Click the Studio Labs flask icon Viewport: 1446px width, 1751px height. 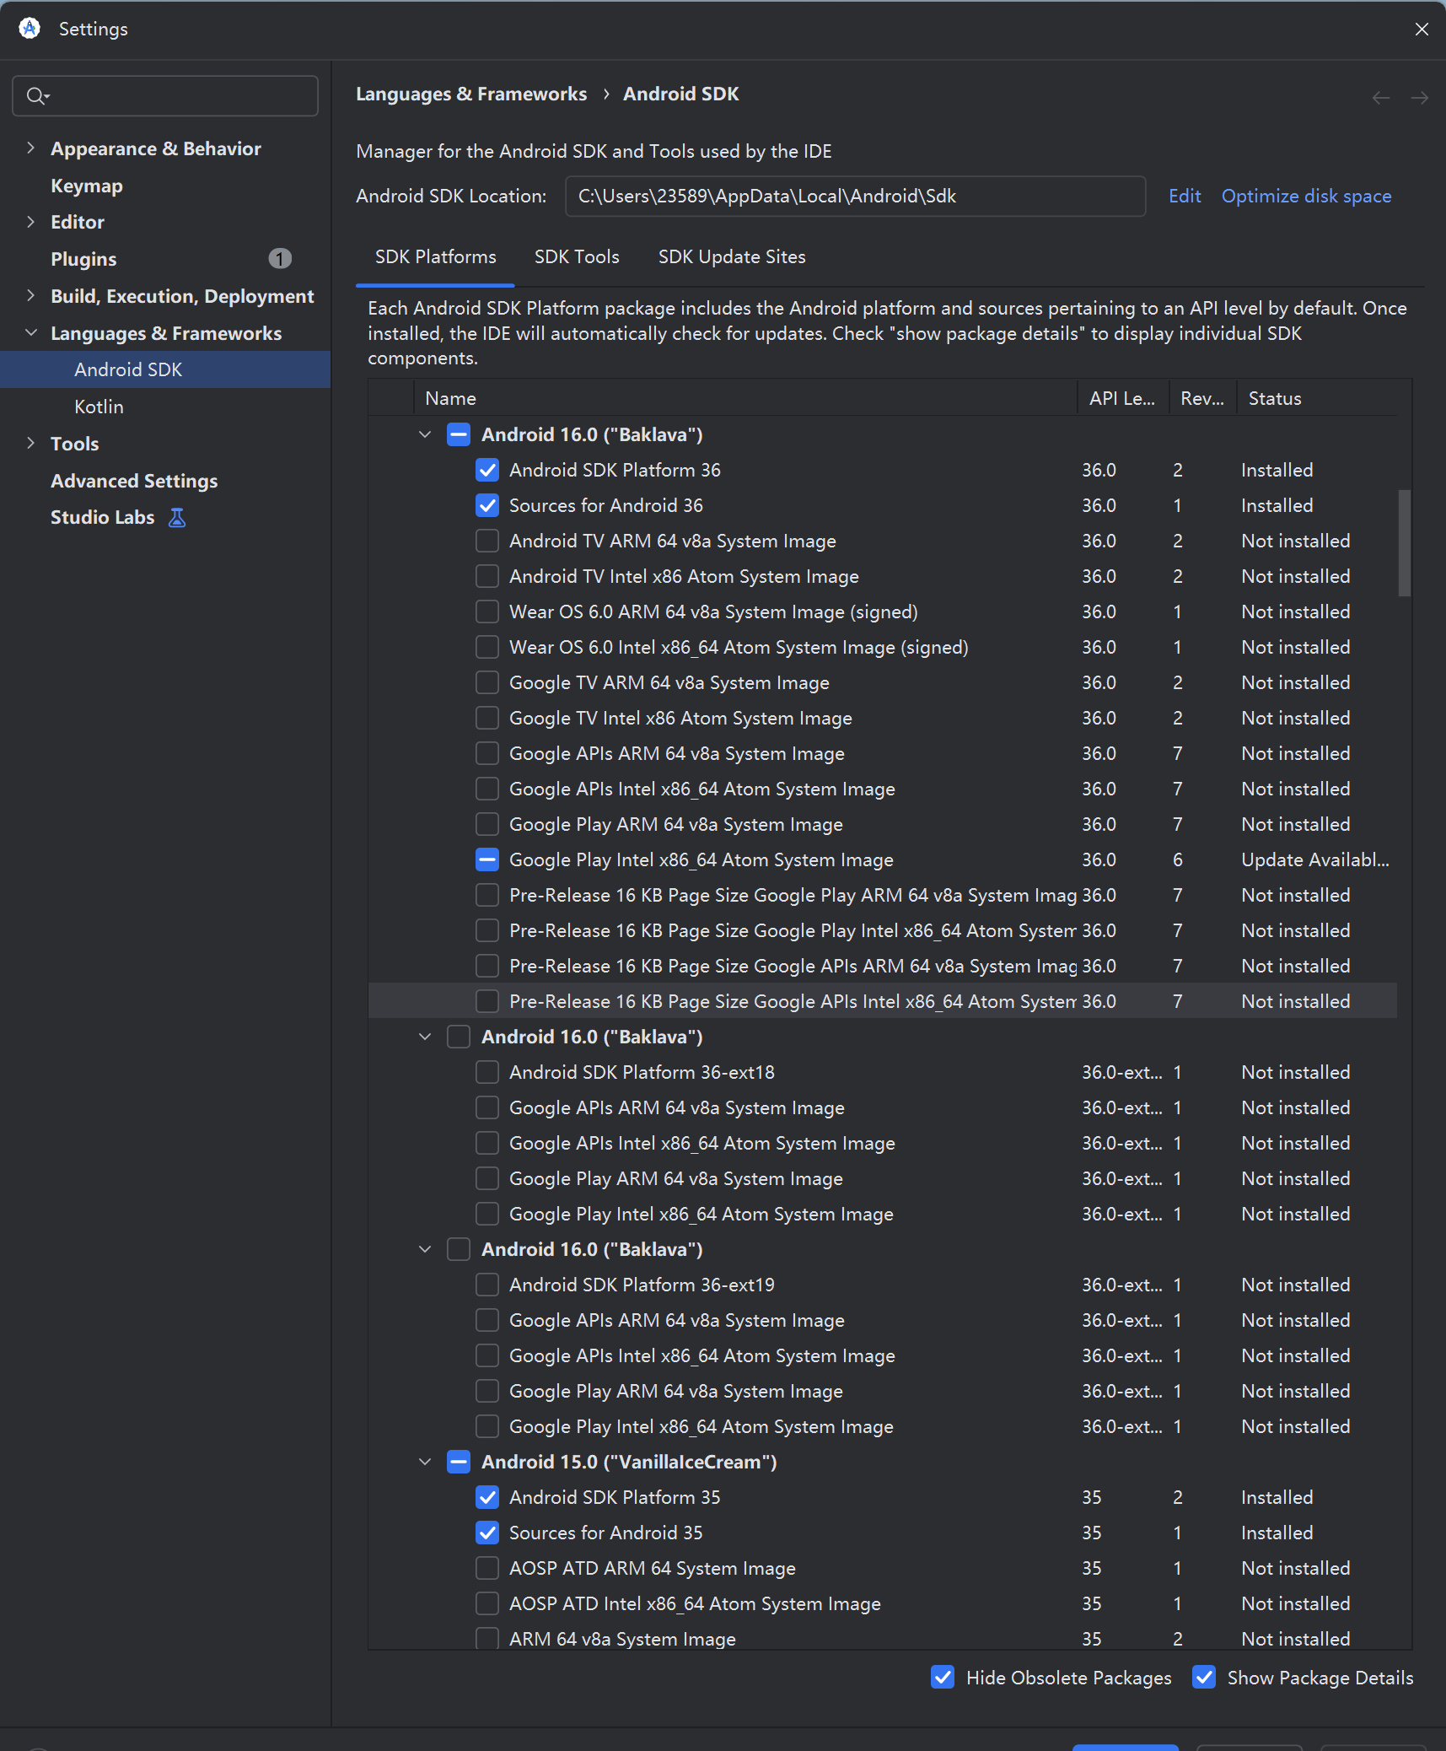177,517
